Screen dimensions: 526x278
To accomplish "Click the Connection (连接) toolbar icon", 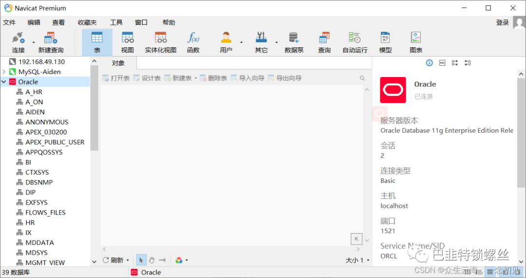I will (x=19, y=42).
